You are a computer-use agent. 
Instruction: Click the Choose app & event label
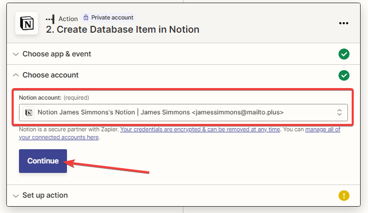[x=56, y=54]
